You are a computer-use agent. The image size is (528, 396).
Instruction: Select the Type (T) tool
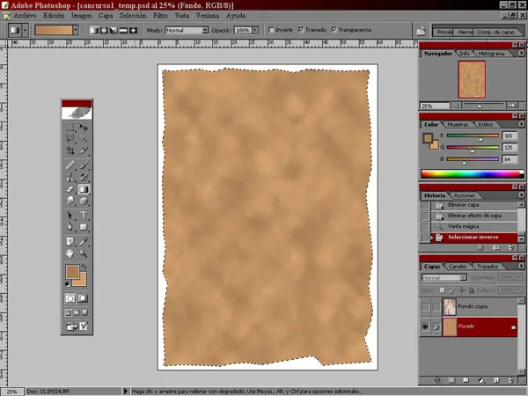(84, 215)
